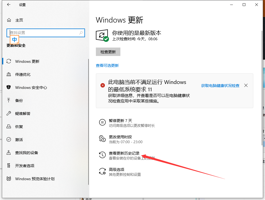This screenshot has height=200, width=265.
Task: Click the 查找我的设备 locator icon
Action: click(x=9, y=152)
